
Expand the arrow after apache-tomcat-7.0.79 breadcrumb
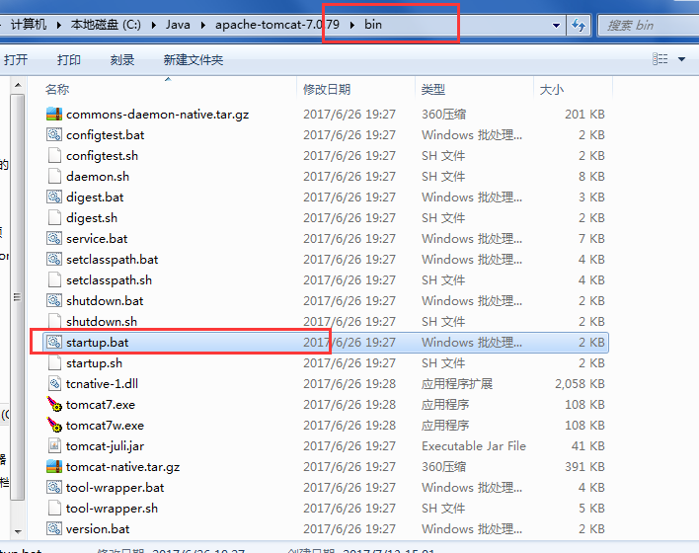coord(352,25)
